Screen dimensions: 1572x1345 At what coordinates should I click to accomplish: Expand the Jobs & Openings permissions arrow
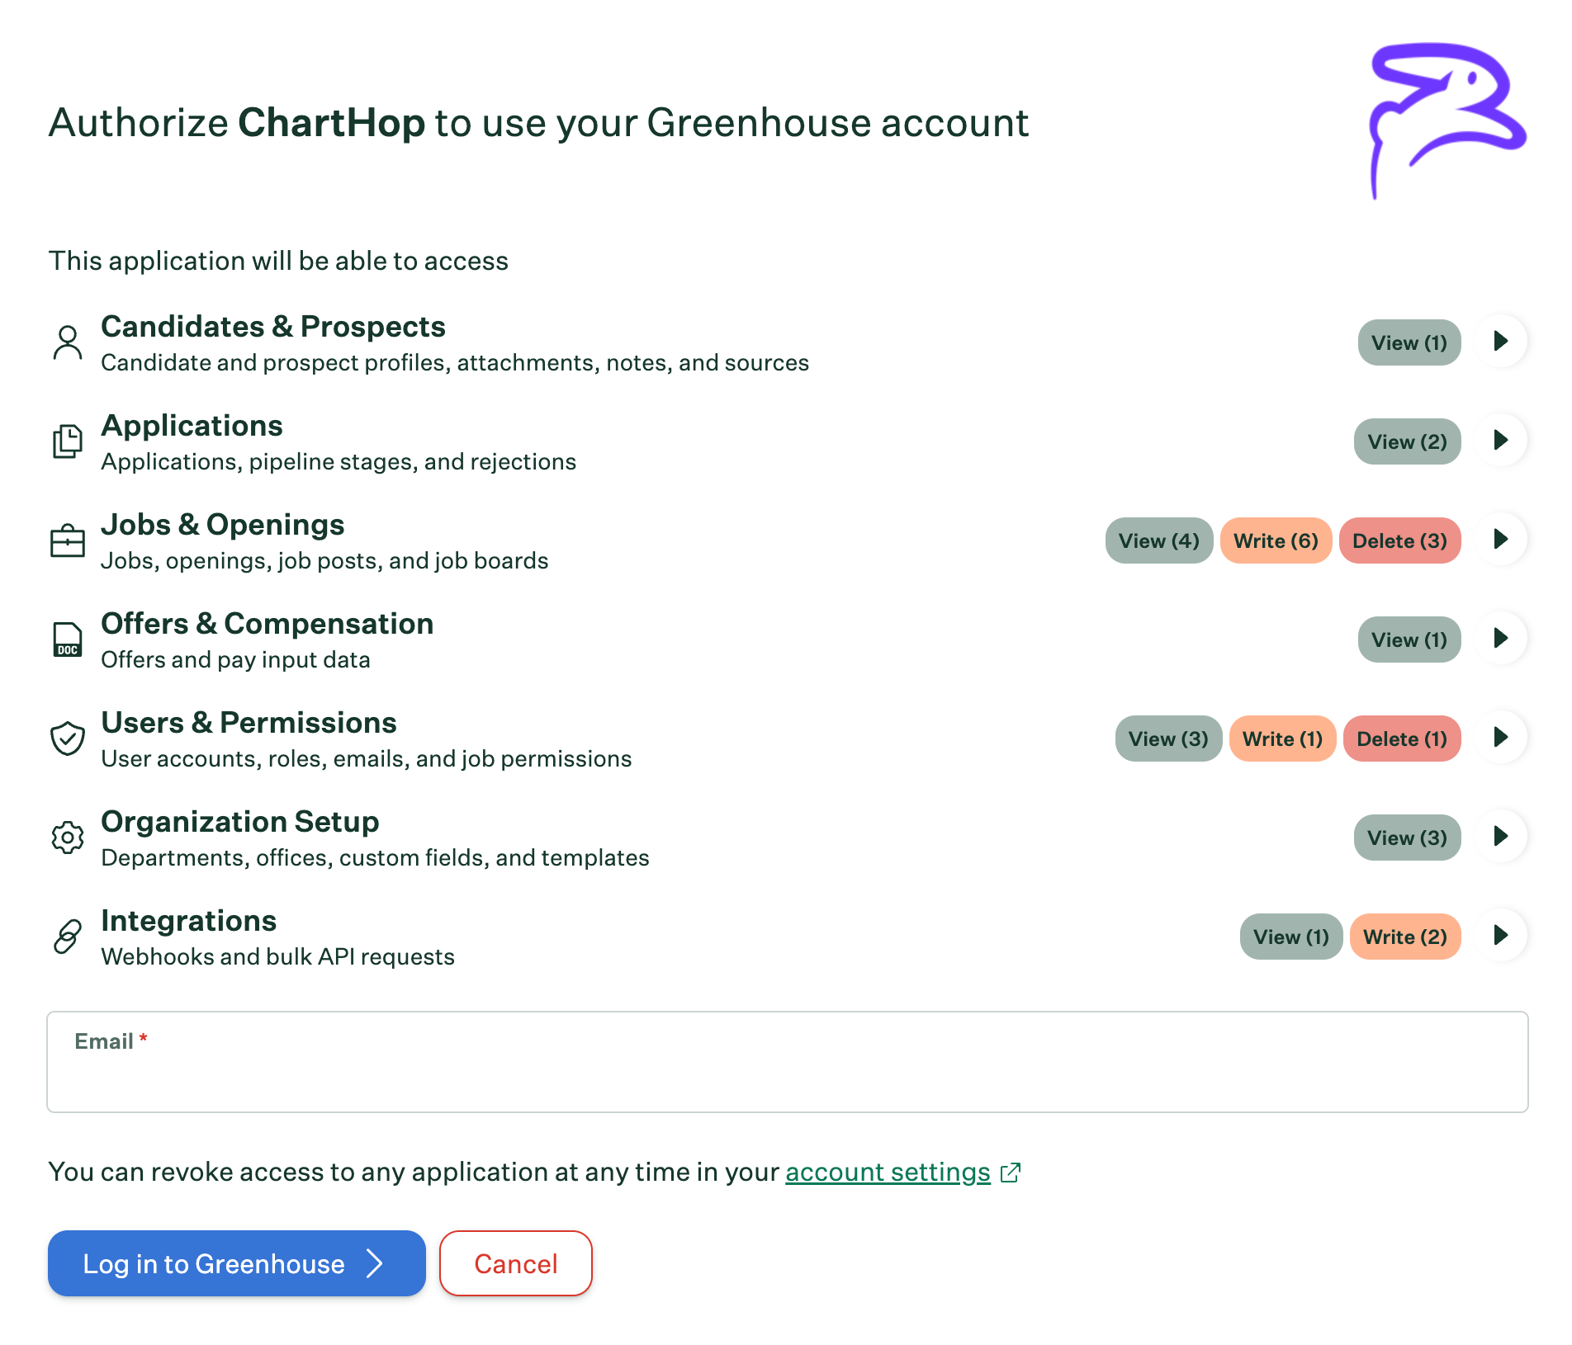(x=1502, y=539)
